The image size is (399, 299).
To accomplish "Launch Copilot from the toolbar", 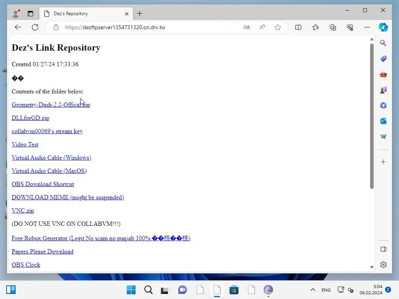I will point(383,27).
